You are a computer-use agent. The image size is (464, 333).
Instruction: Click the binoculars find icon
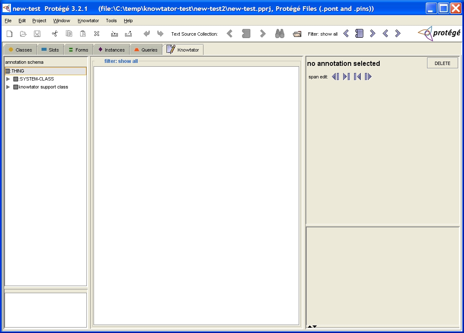[x=280, y=34]
